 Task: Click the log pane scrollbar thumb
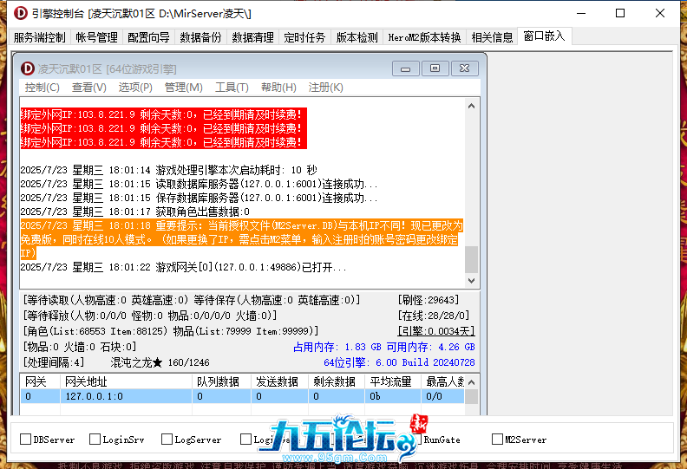pos(471,259)
